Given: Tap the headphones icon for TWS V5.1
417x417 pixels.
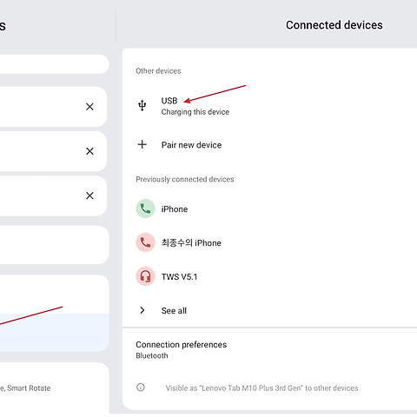Looking at the screenshot, I should tap(145, 276).
